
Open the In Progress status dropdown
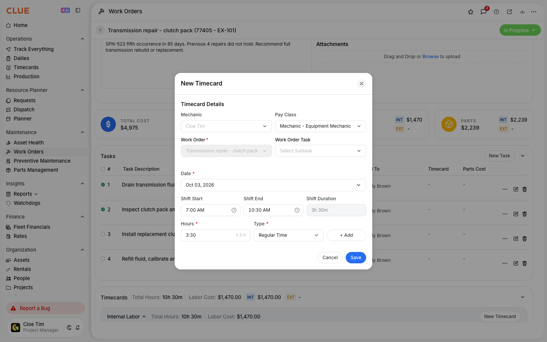pos(520,30)
